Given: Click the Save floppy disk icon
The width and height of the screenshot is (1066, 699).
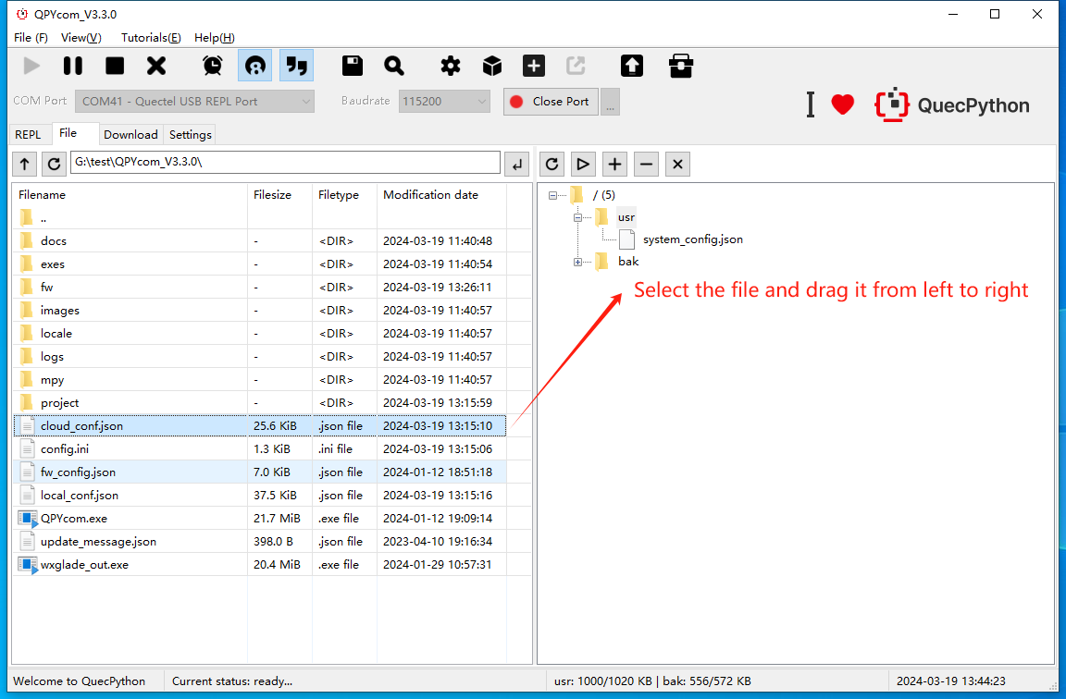Looking at the screenshot, I should point(353,66).
